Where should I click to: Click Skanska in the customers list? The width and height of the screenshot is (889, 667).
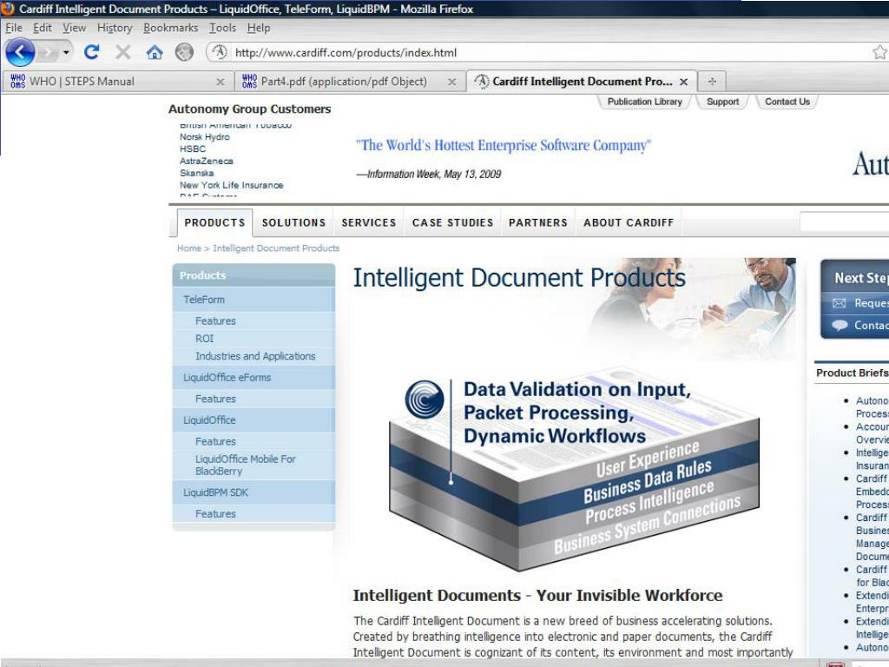[197, 173]
